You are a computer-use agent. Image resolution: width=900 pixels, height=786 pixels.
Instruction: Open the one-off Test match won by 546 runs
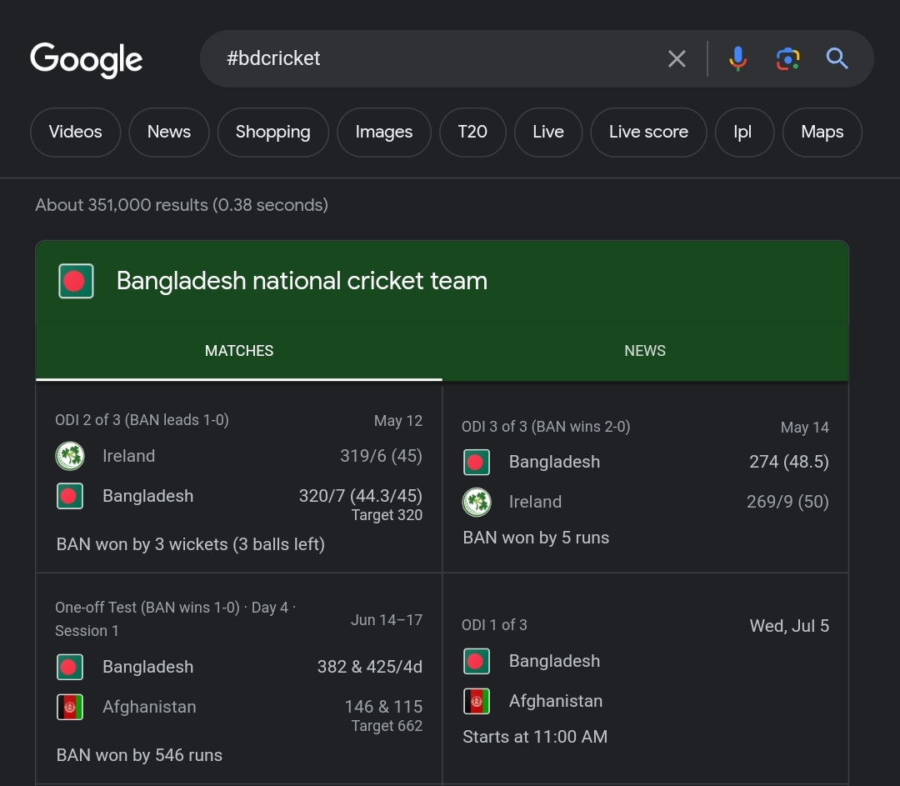click(x=238, y=679)
